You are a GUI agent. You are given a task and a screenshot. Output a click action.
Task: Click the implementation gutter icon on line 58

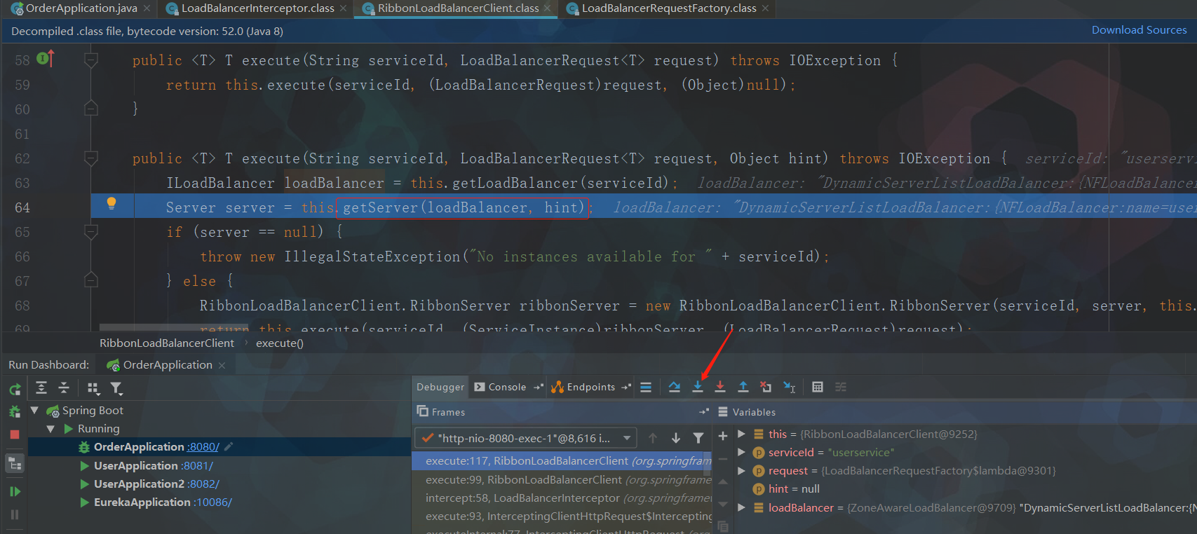(x=45, y=58)
